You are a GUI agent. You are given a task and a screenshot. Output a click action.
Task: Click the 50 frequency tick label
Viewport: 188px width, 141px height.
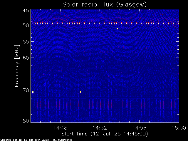click(26, 26)
